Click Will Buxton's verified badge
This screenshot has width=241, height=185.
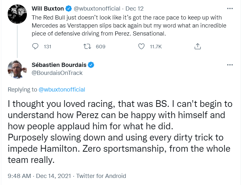tap(69, 8)
